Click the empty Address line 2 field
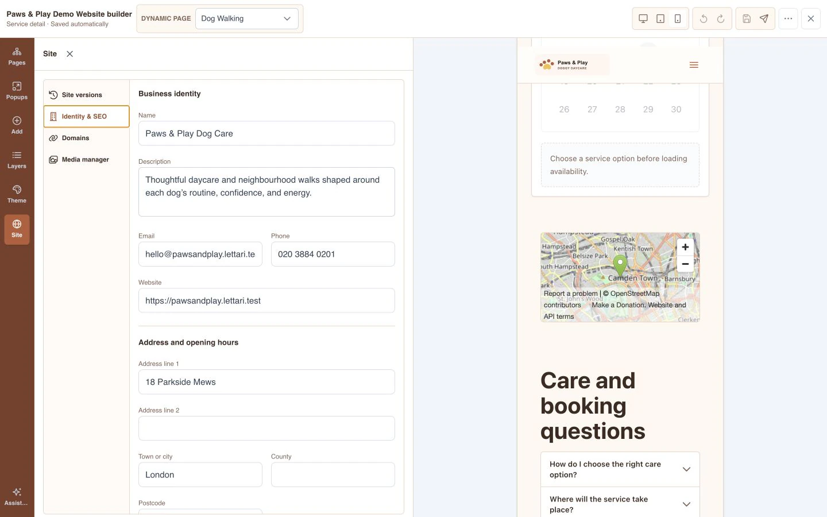Image resolution: width=827 pixels, height=517 pixels. click(x=266, y=429)
